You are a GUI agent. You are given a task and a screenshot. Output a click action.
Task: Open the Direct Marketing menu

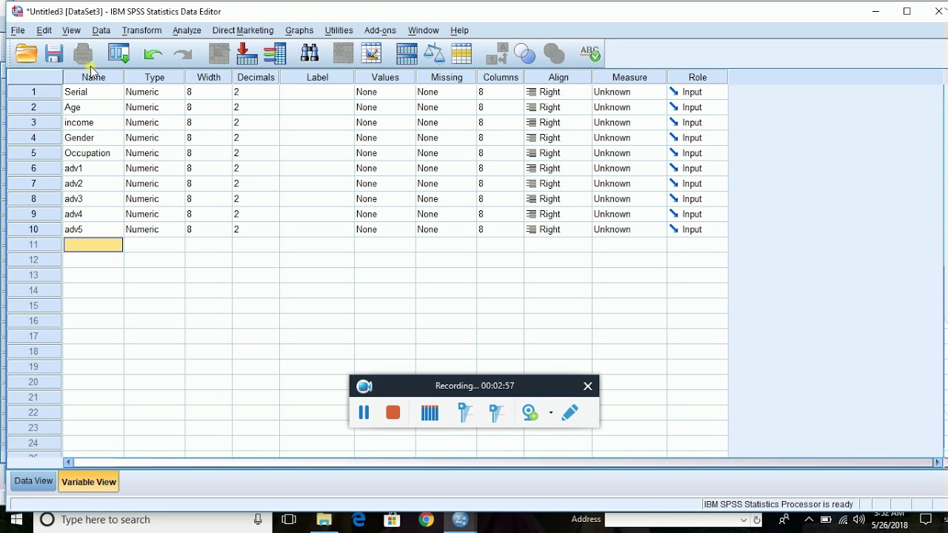point(243,30)
